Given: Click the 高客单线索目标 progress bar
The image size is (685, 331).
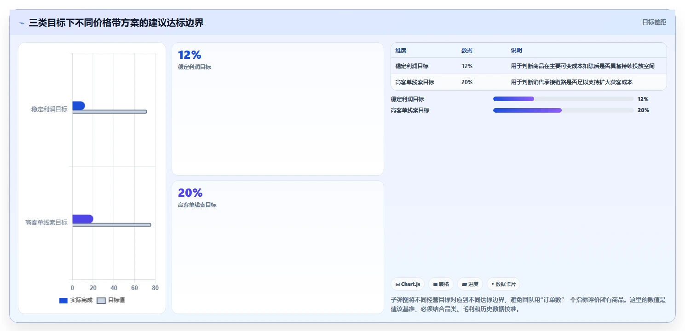Looking at the screenshot, I should tap(564, 110).
